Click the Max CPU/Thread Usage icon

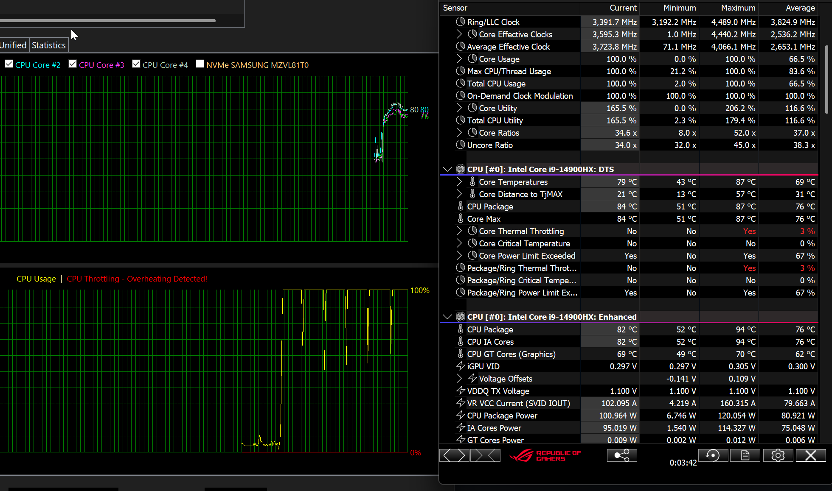click(x=461, y=71)
